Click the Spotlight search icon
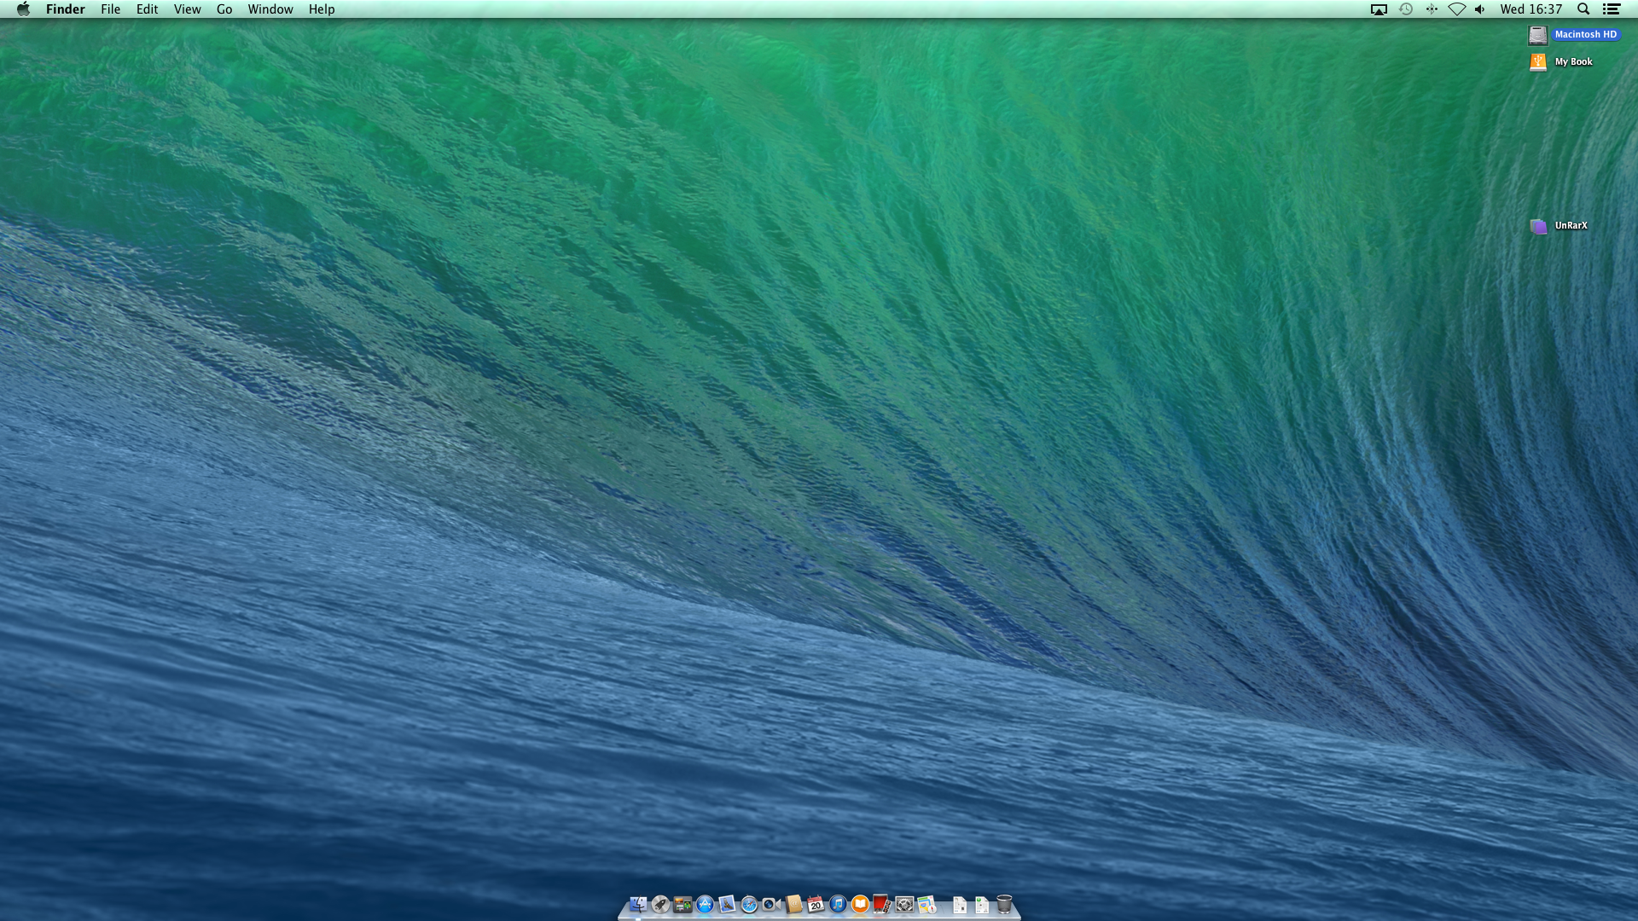This screenshot has height=921, width=1638. point(1583,9)
